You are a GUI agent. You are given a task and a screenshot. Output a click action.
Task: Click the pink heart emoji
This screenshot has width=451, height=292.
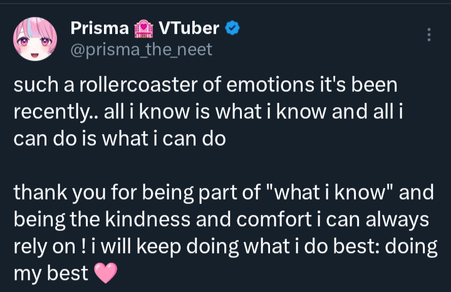pos(105,272)
